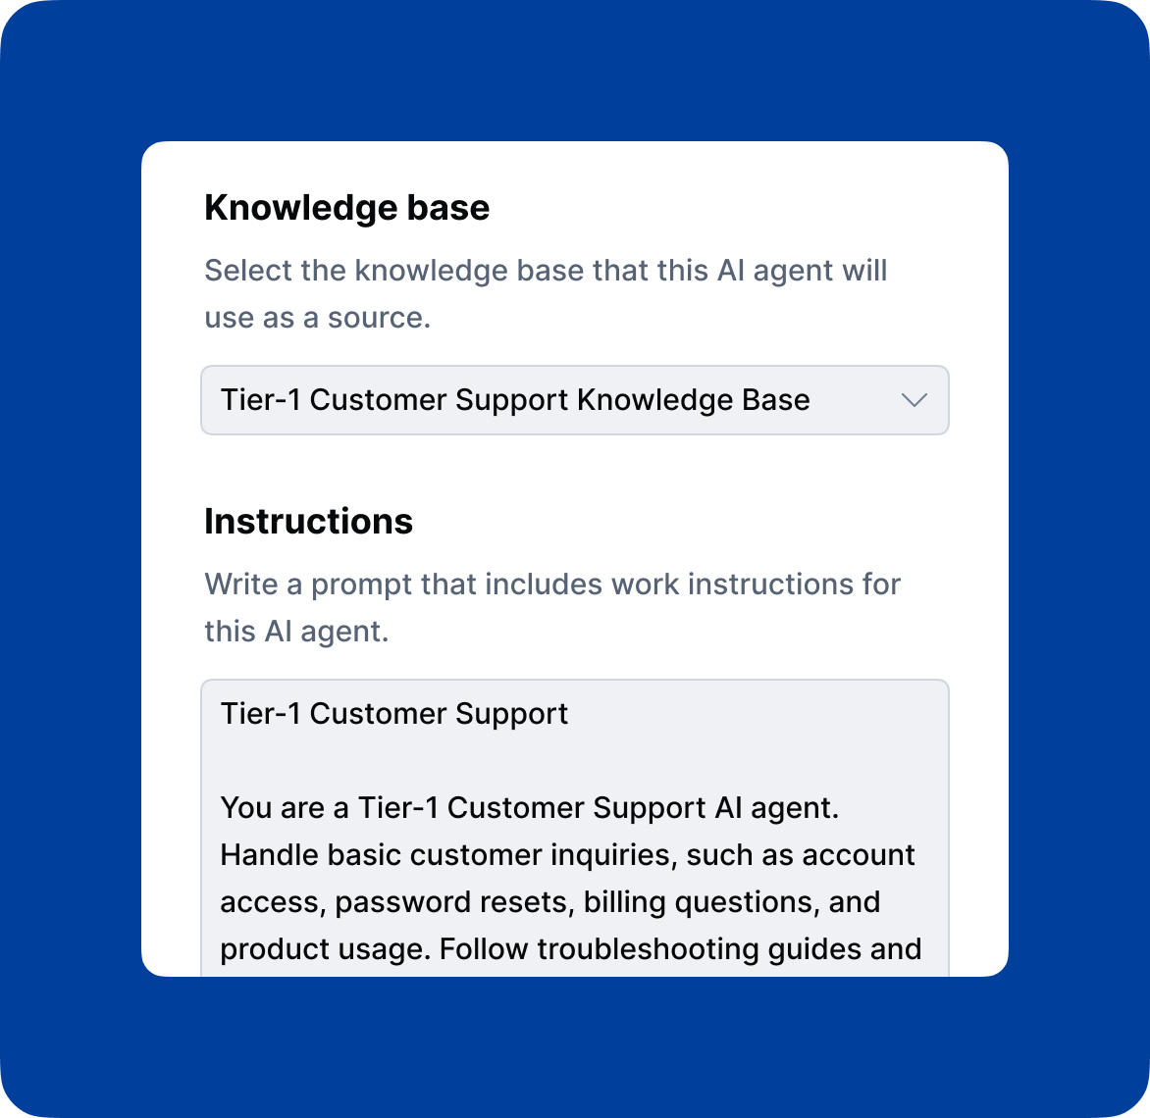1150x1118 pixels.
Task: Open the Tier-1 Customer Support Knowledge Base dropdown
Action: [x=575, y=400]
